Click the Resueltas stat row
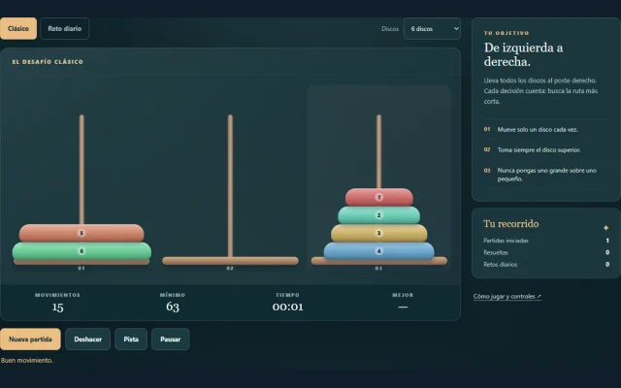Screen dimensions: 621x388 [x=546, y=252]
